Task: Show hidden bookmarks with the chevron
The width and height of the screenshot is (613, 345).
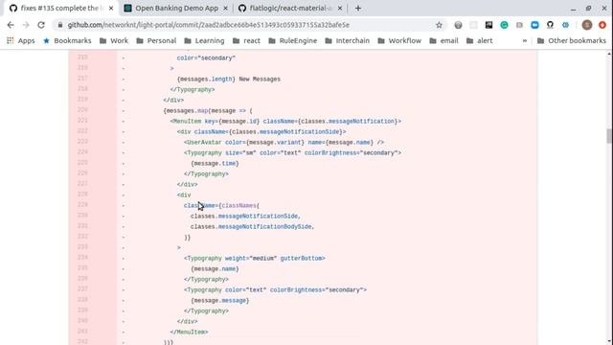Action: (x=525, y=40)
